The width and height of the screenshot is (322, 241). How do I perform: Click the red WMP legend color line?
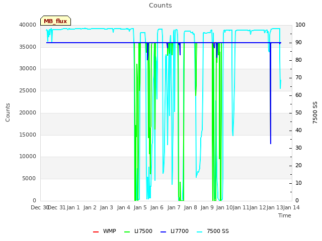(96, 232)
